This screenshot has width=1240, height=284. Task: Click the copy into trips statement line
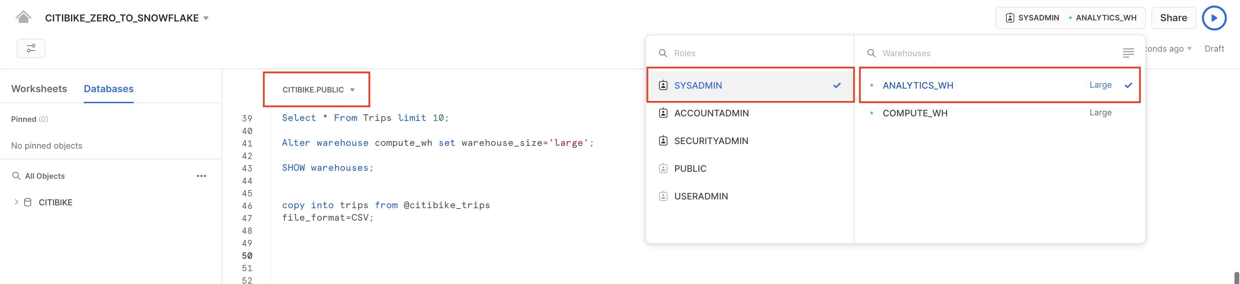[386, 205]
